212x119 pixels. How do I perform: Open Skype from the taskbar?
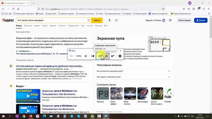pos(79,116)
